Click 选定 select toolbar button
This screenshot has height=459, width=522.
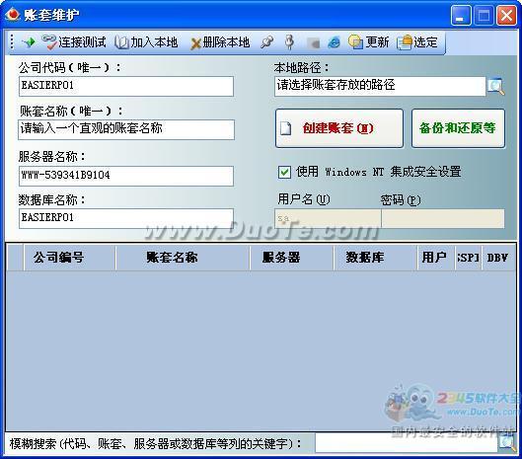click(417, 42)
